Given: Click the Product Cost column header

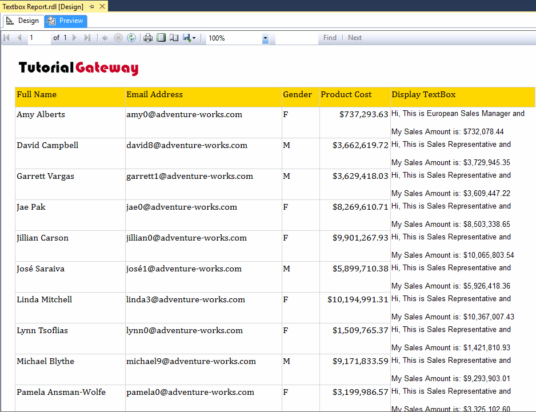Looking at the screenshot, I should click(x=355, y=97).
